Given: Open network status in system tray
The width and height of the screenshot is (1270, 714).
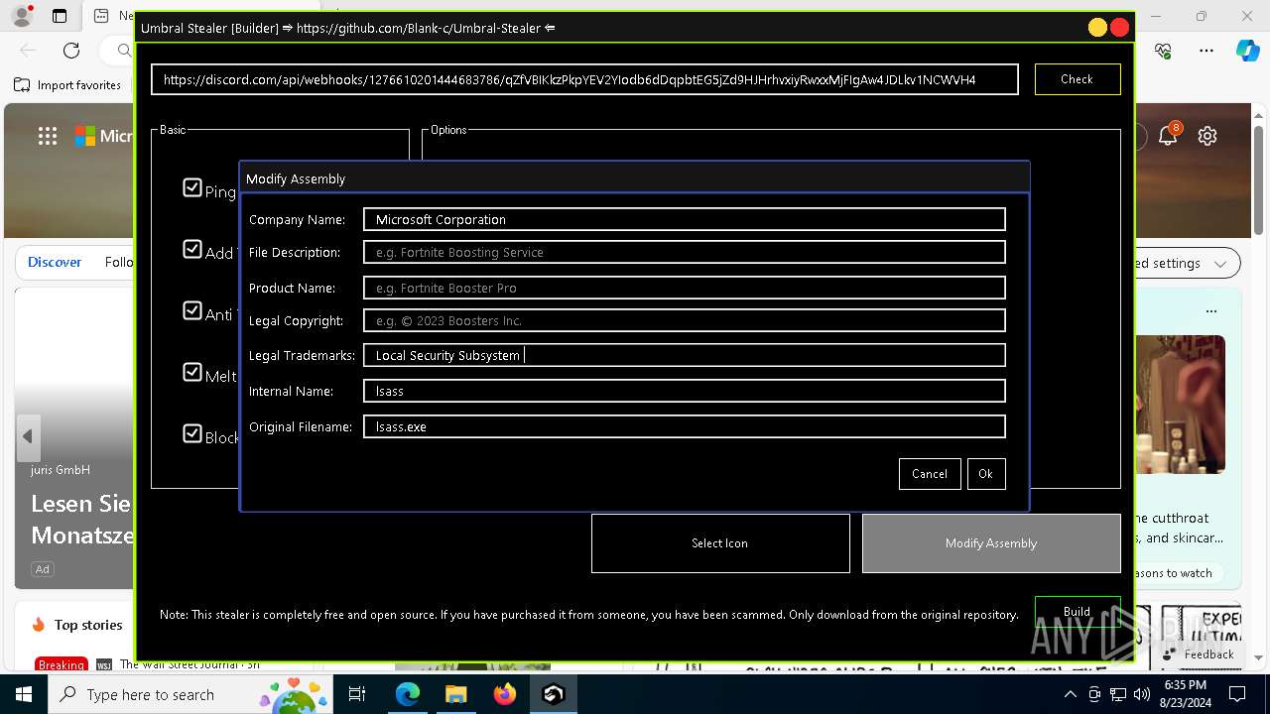Looking at the screenshot, I should point(1117,694).
